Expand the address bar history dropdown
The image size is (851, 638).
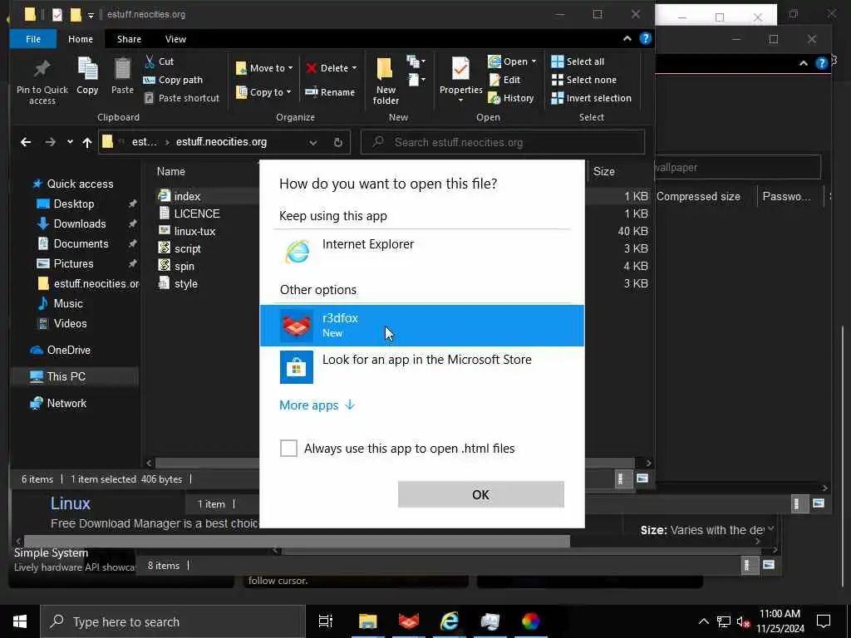[312, 142]
